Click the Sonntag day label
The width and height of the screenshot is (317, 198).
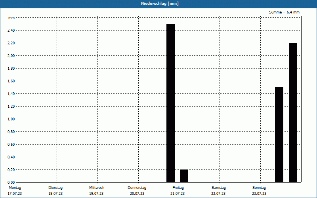tap(259, 188)
